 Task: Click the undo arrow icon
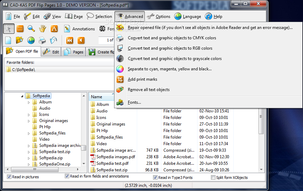tap(53, 40)
